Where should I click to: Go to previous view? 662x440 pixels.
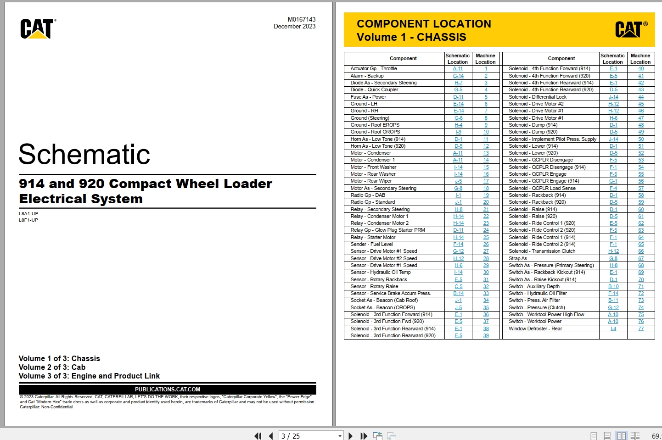tap(378, 436)
